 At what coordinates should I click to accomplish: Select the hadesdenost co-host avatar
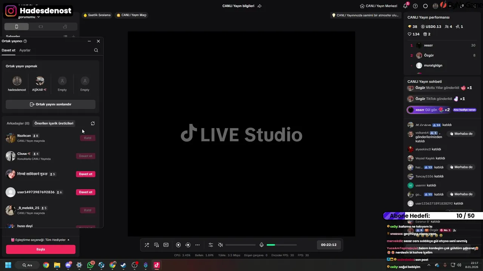[x=17, y=81]
